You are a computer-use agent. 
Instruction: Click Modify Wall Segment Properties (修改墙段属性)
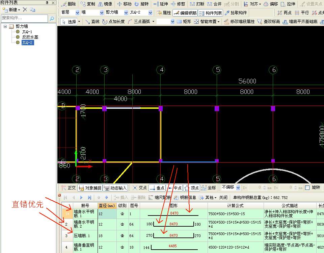(240, 22)
